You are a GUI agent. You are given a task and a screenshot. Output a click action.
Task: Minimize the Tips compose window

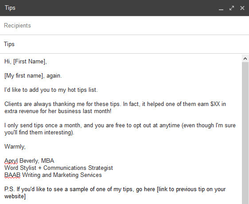point(221,8)
